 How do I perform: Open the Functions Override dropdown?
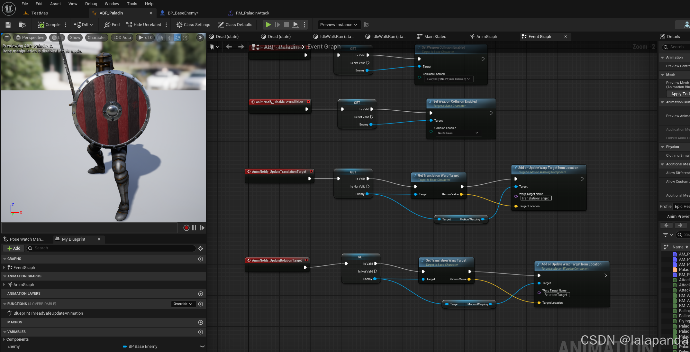[183, 304]
